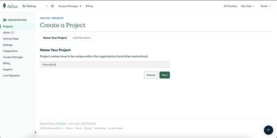Open the DayLog organization dropdown
This screenshot has width=277, height=138.
(35, 6)
